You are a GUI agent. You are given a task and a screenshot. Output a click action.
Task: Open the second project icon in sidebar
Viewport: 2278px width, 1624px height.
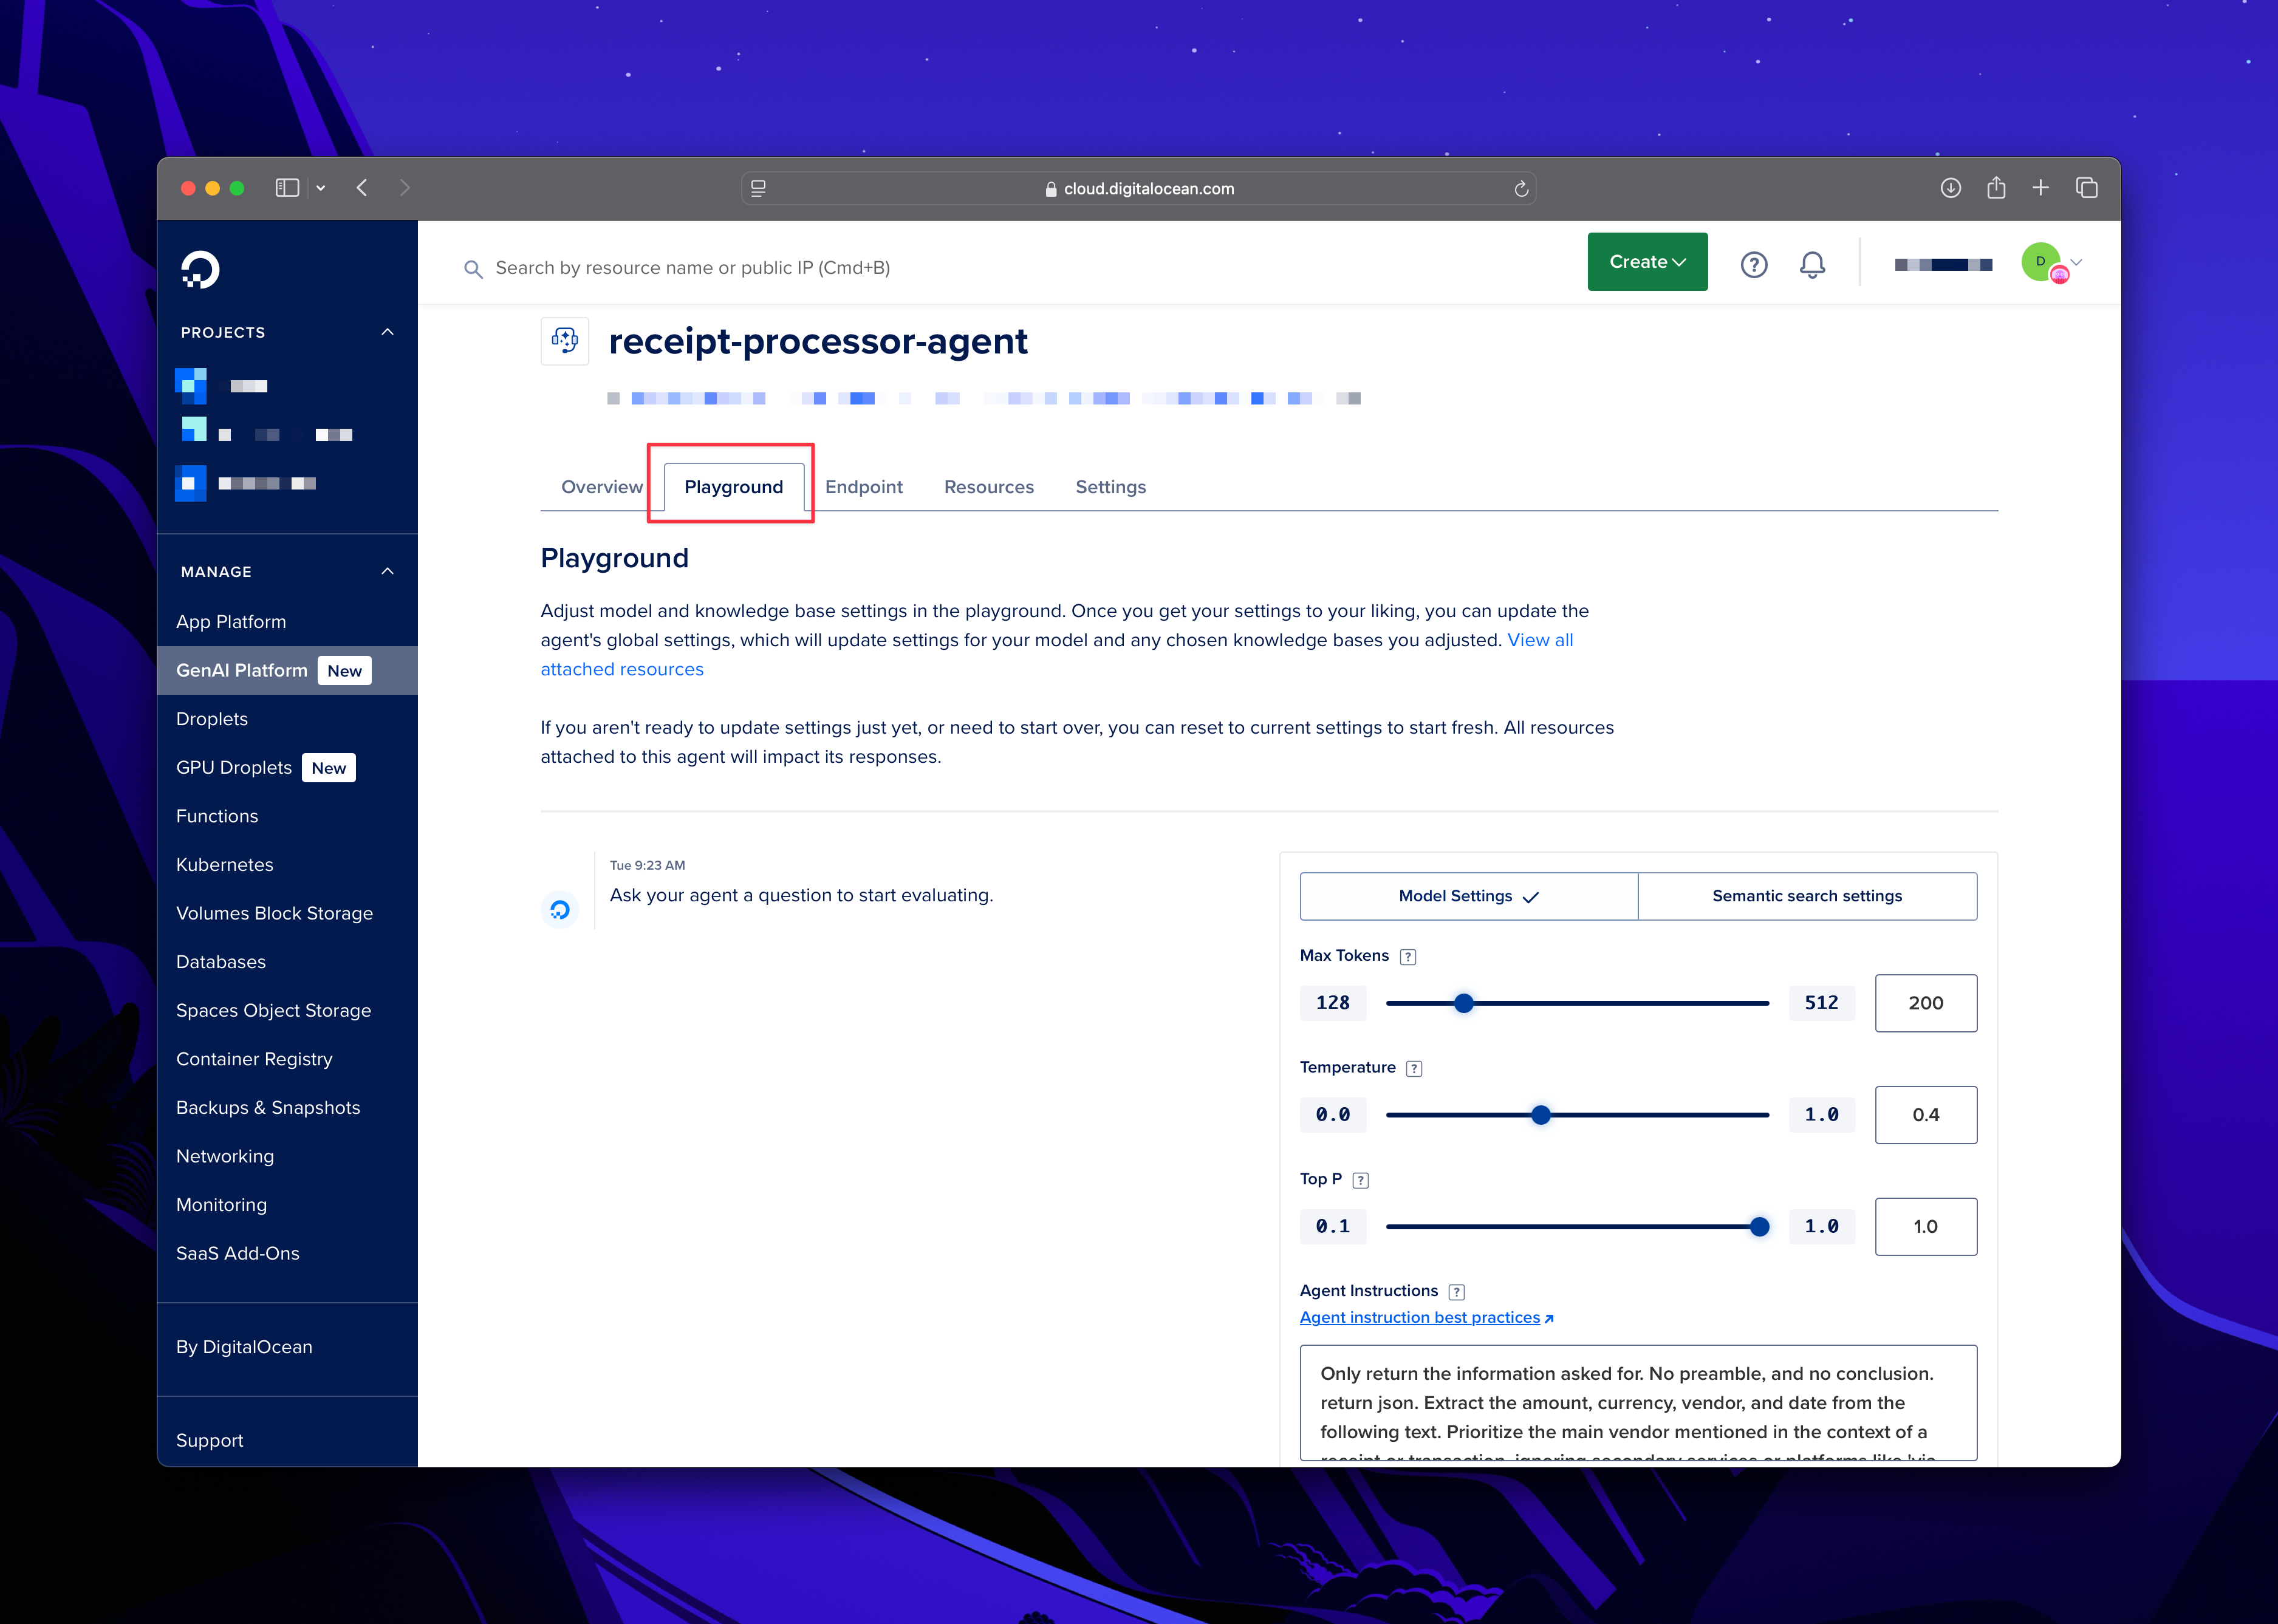tap(193, 430)
